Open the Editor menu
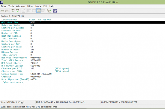The width and height of the screenshot is (165, 109). 30,6
